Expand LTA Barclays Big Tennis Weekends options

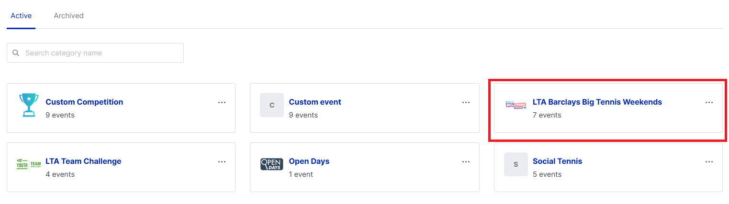pyautogui.click(x=709, y=102)
